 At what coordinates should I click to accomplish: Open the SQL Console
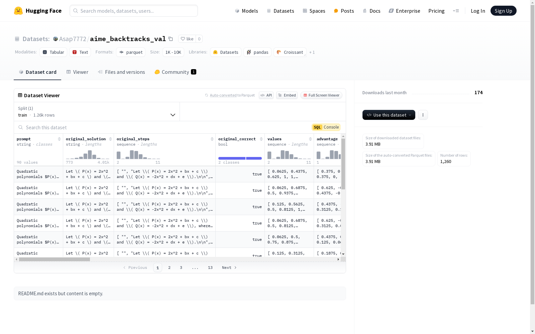(326, 127)
